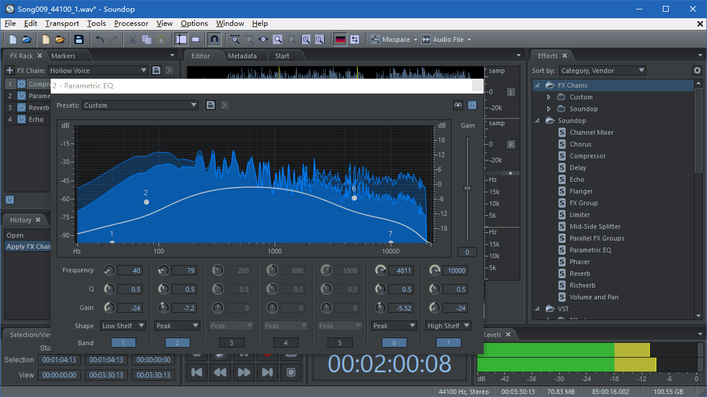Open the Transport menu
707x397 pixels.
(x=62, y=24)
